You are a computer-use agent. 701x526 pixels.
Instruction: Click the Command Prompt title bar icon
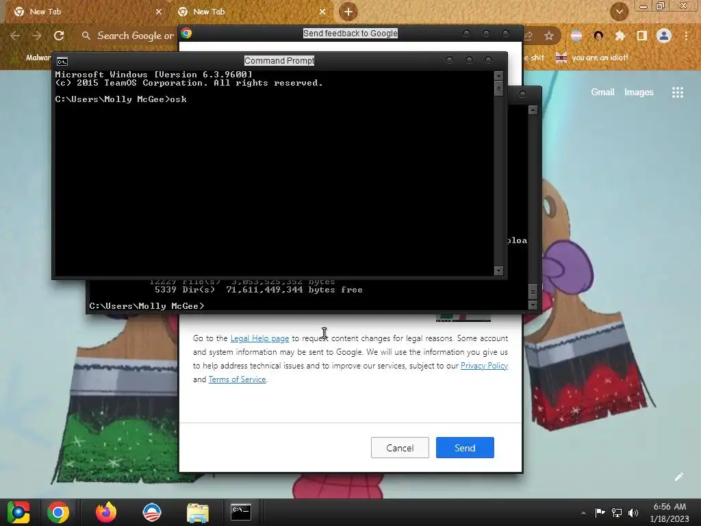click(x=62, y=61)
